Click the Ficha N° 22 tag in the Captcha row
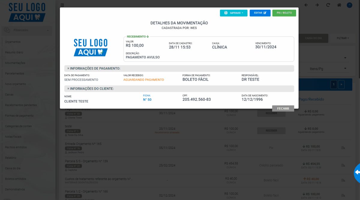Screen dimensions: 360x200 pyautogui.click(x=73, y=166)
